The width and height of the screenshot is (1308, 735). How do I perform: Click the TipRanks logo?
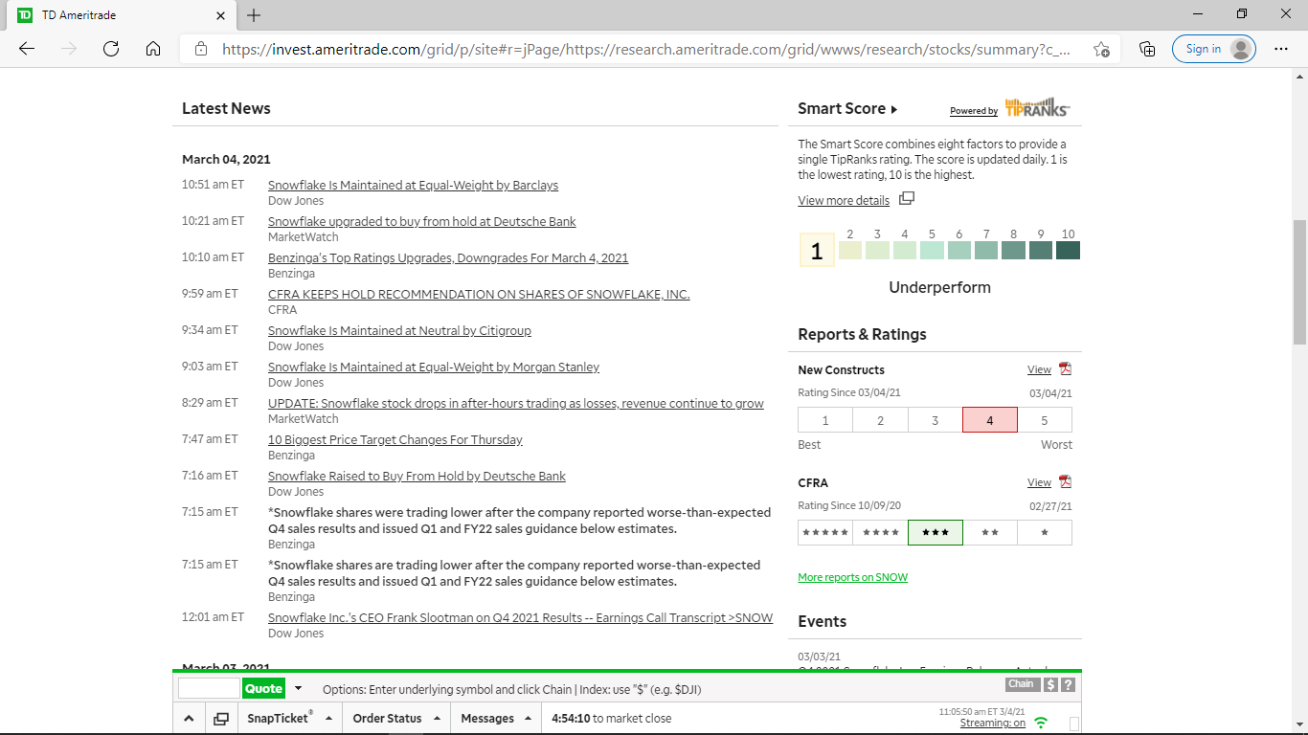1037,107
